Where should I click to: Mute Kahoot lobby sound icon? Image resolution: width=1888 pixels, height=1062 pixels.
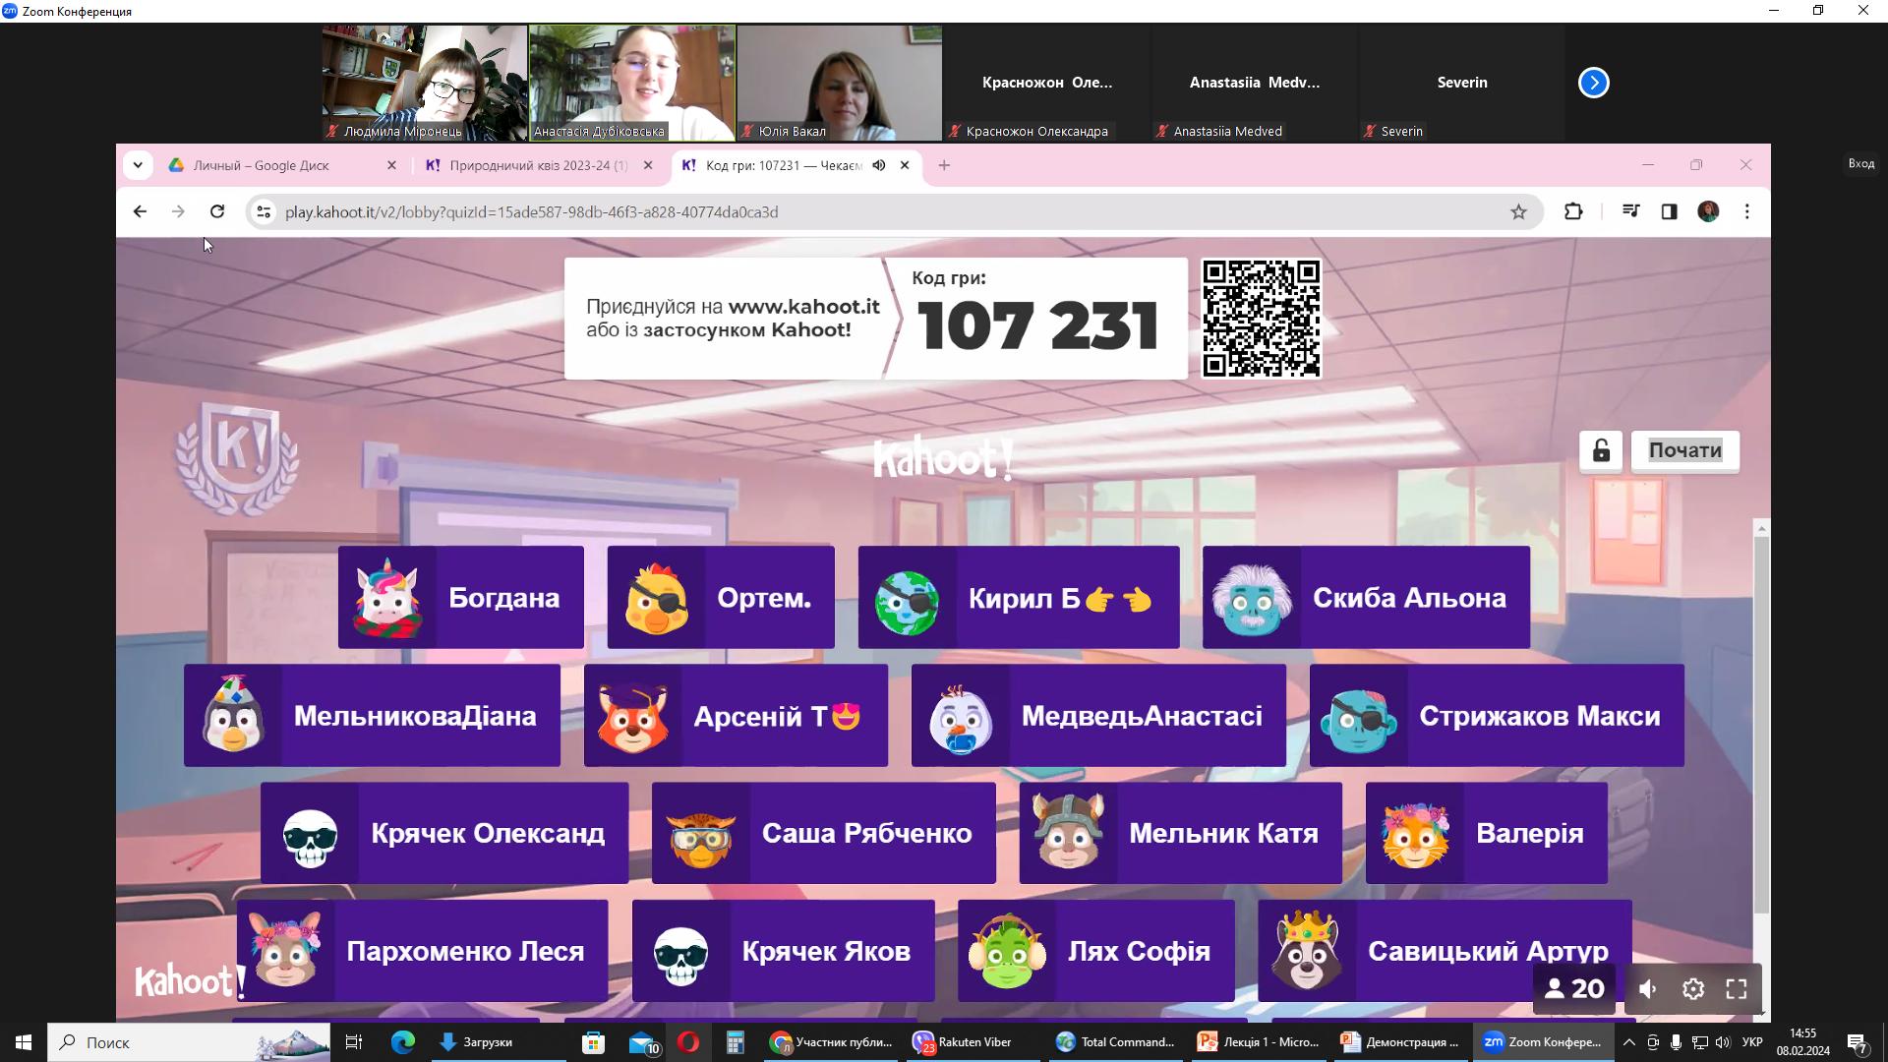point(1648,989)
